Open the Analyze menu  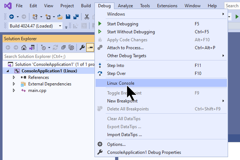(x=125, y=6)
